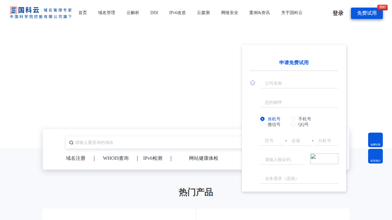
Task: Switch to the IPv6检测 tab
Action: click(x=153, y=158)
